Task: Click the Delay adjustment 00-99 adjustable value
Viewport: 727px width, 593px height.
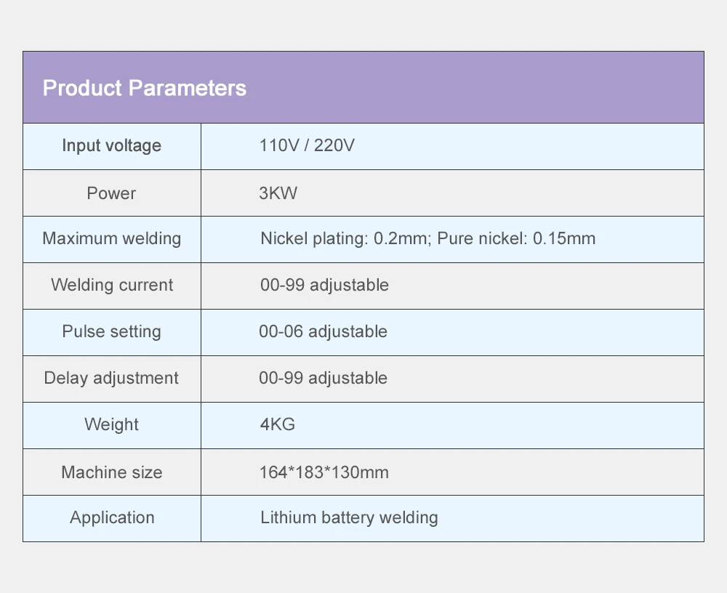Action: pyautogui.click(x=323, y=378)
